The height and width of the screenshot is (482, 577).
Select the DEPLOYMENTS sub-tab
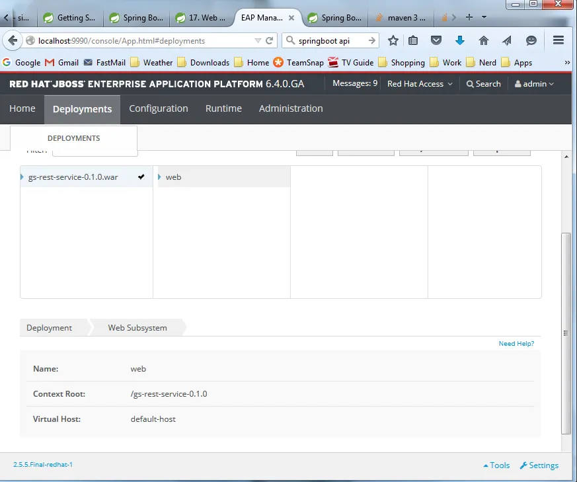click(x=73, y=138)
